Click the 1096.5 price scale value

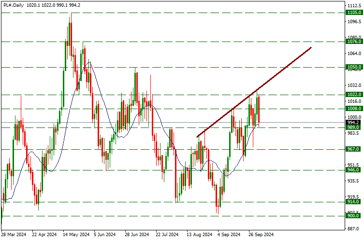(354, 22)
